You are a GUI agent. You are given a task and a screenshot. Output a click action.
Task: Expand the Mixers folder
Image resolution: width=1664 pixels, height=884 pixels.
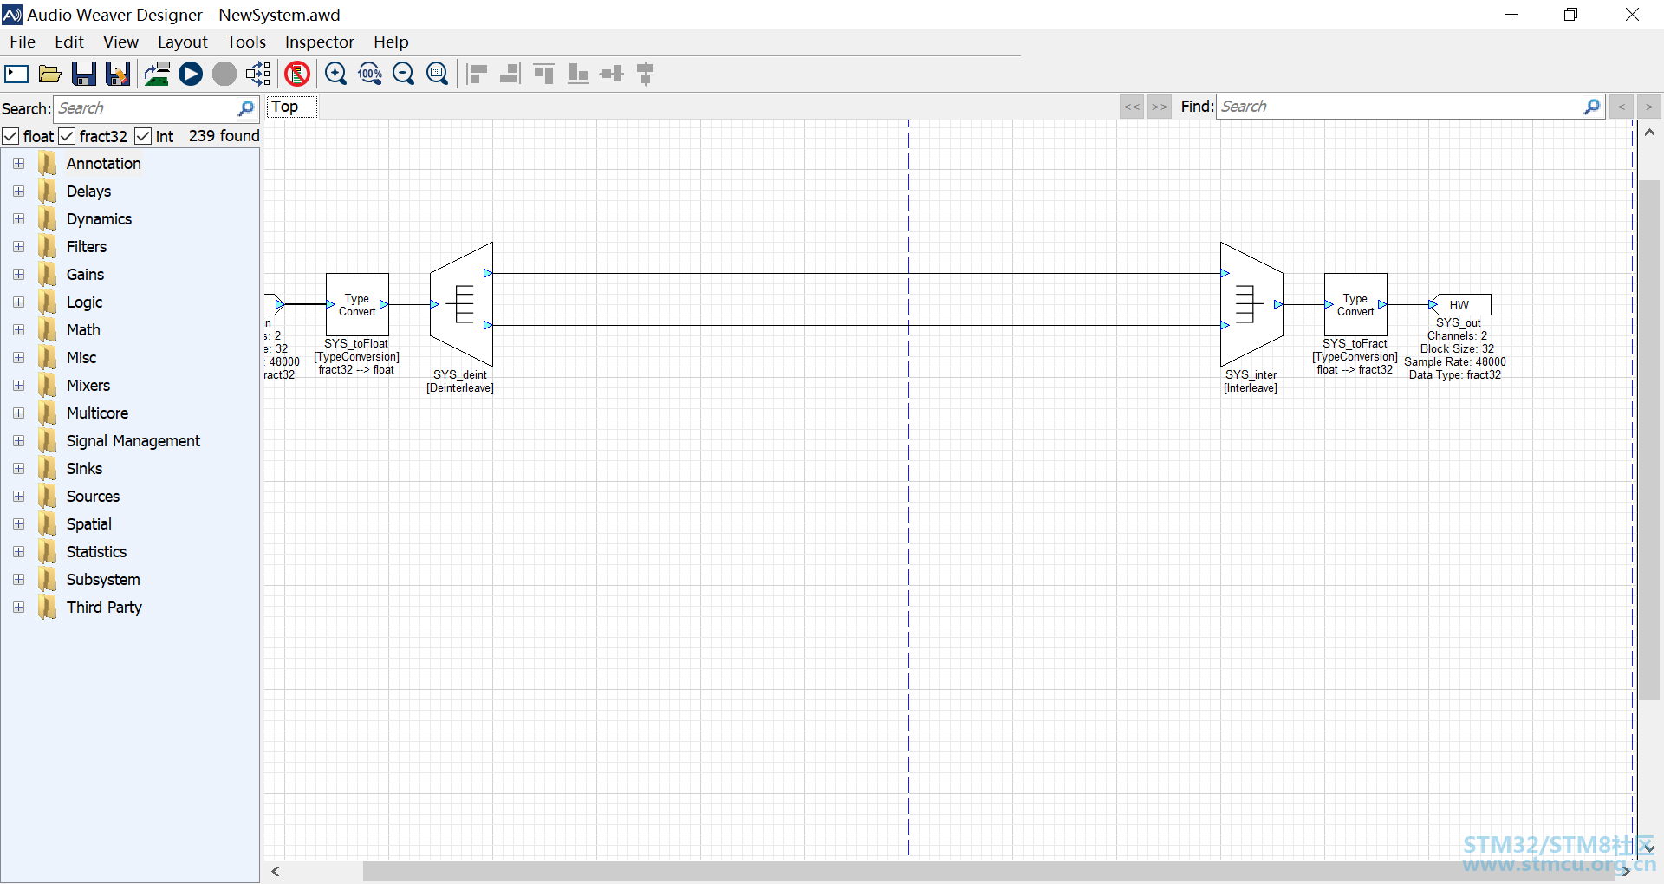(x=18, y=386)
